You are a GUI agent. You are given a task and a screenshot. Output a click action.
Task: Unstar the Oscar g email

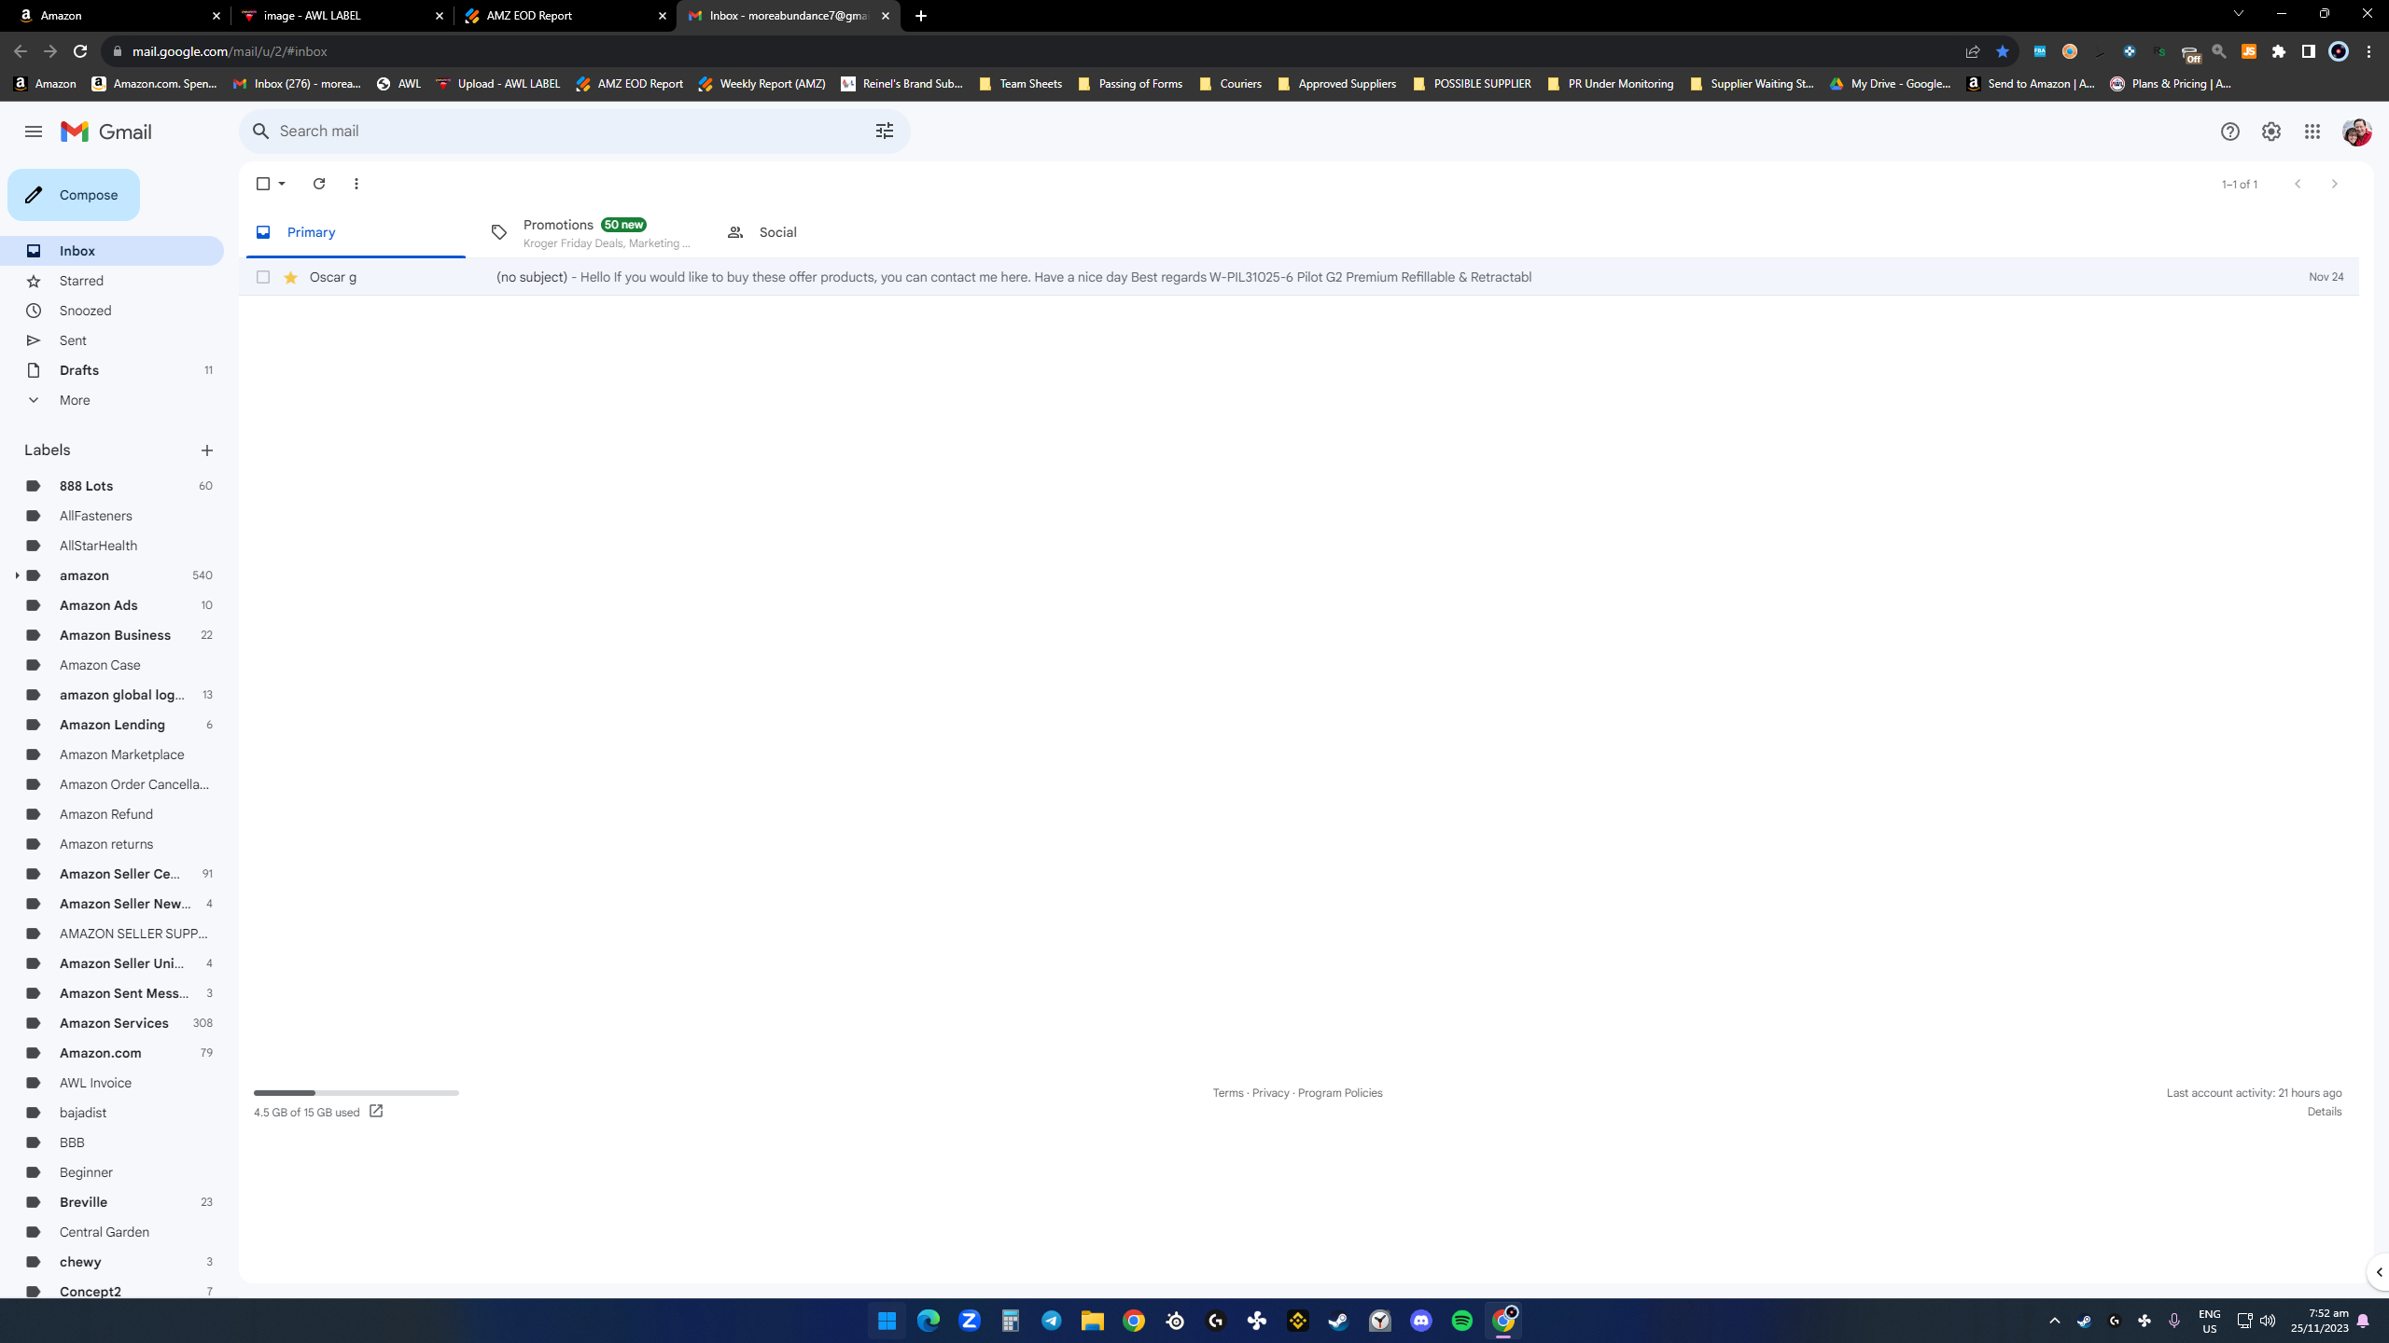[x=290, y=277]
